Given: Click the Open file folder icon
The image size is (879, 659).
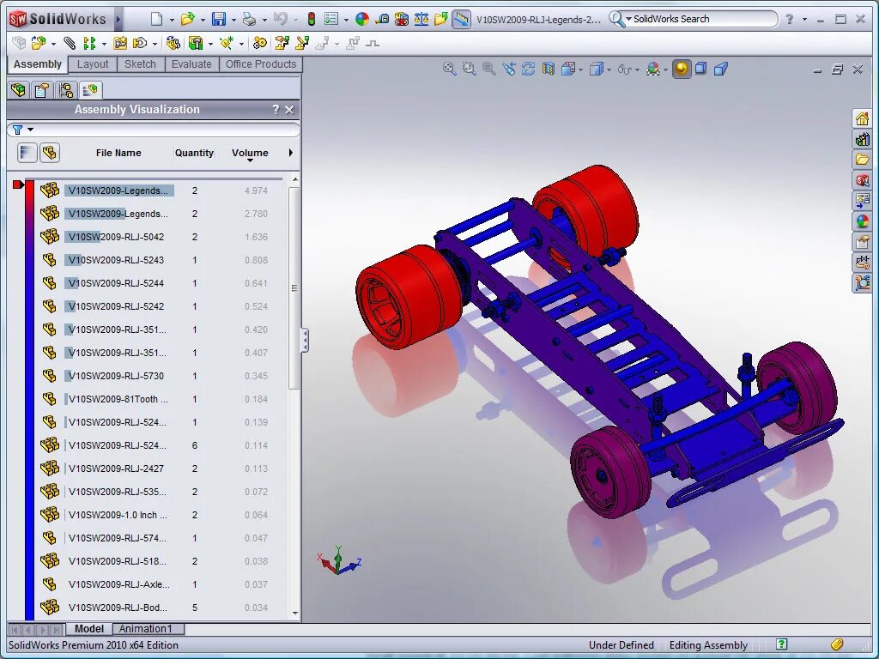Looking at the screenshot, I should [188, 19].
